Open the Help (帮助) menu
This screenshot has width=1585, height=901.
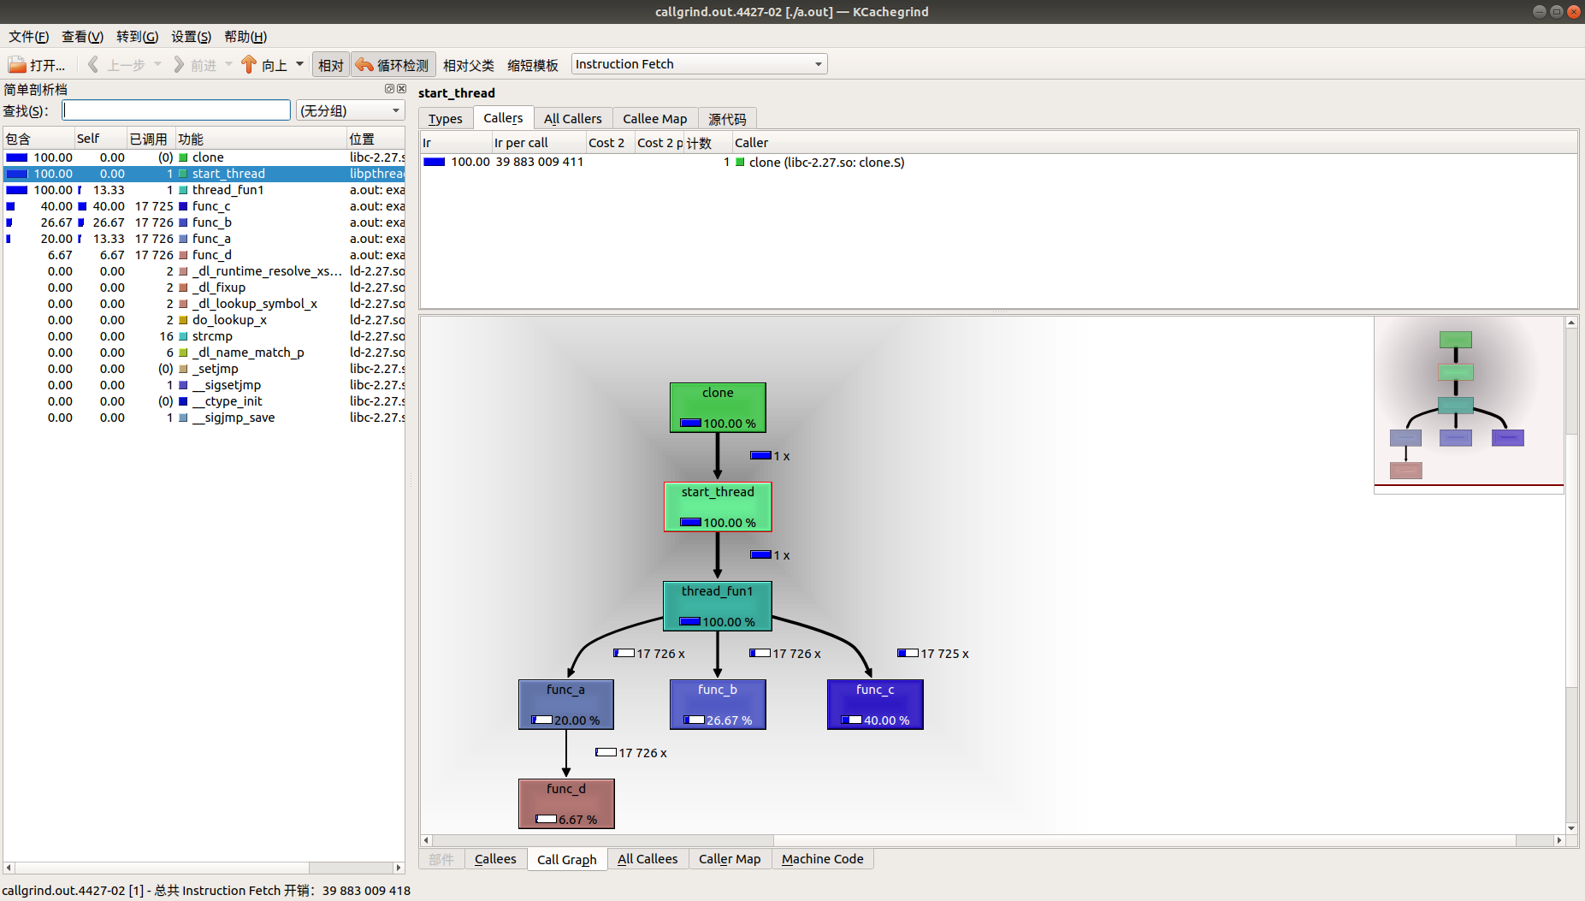[245, 36]
